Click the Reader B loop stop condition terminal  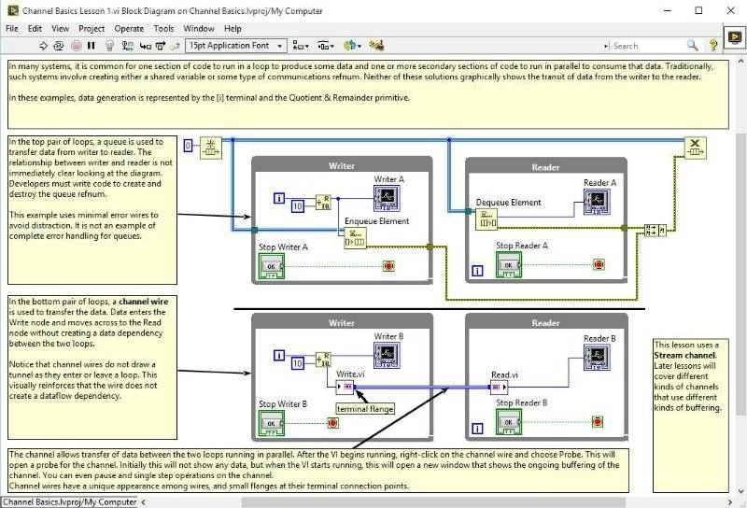pos(598,421)
